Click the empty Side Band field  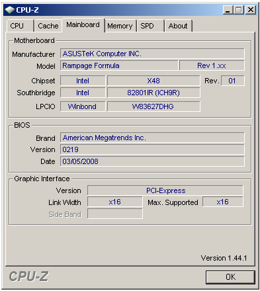click(115, 214)
